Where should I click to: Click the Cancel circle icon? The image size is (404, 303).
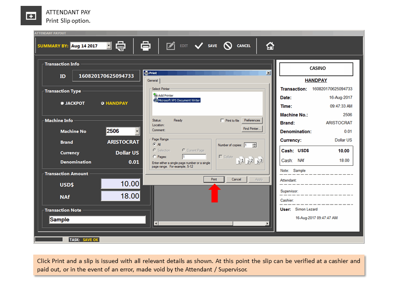228,46
